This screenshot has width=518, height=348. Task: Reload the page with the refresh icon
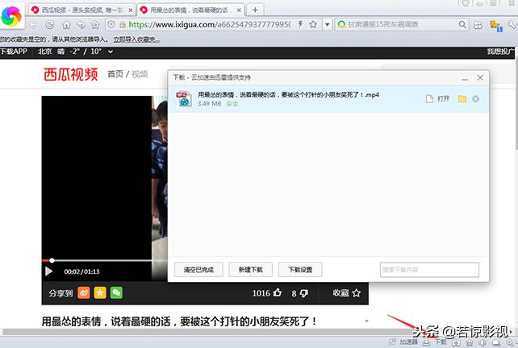click(x=49, y=24)
